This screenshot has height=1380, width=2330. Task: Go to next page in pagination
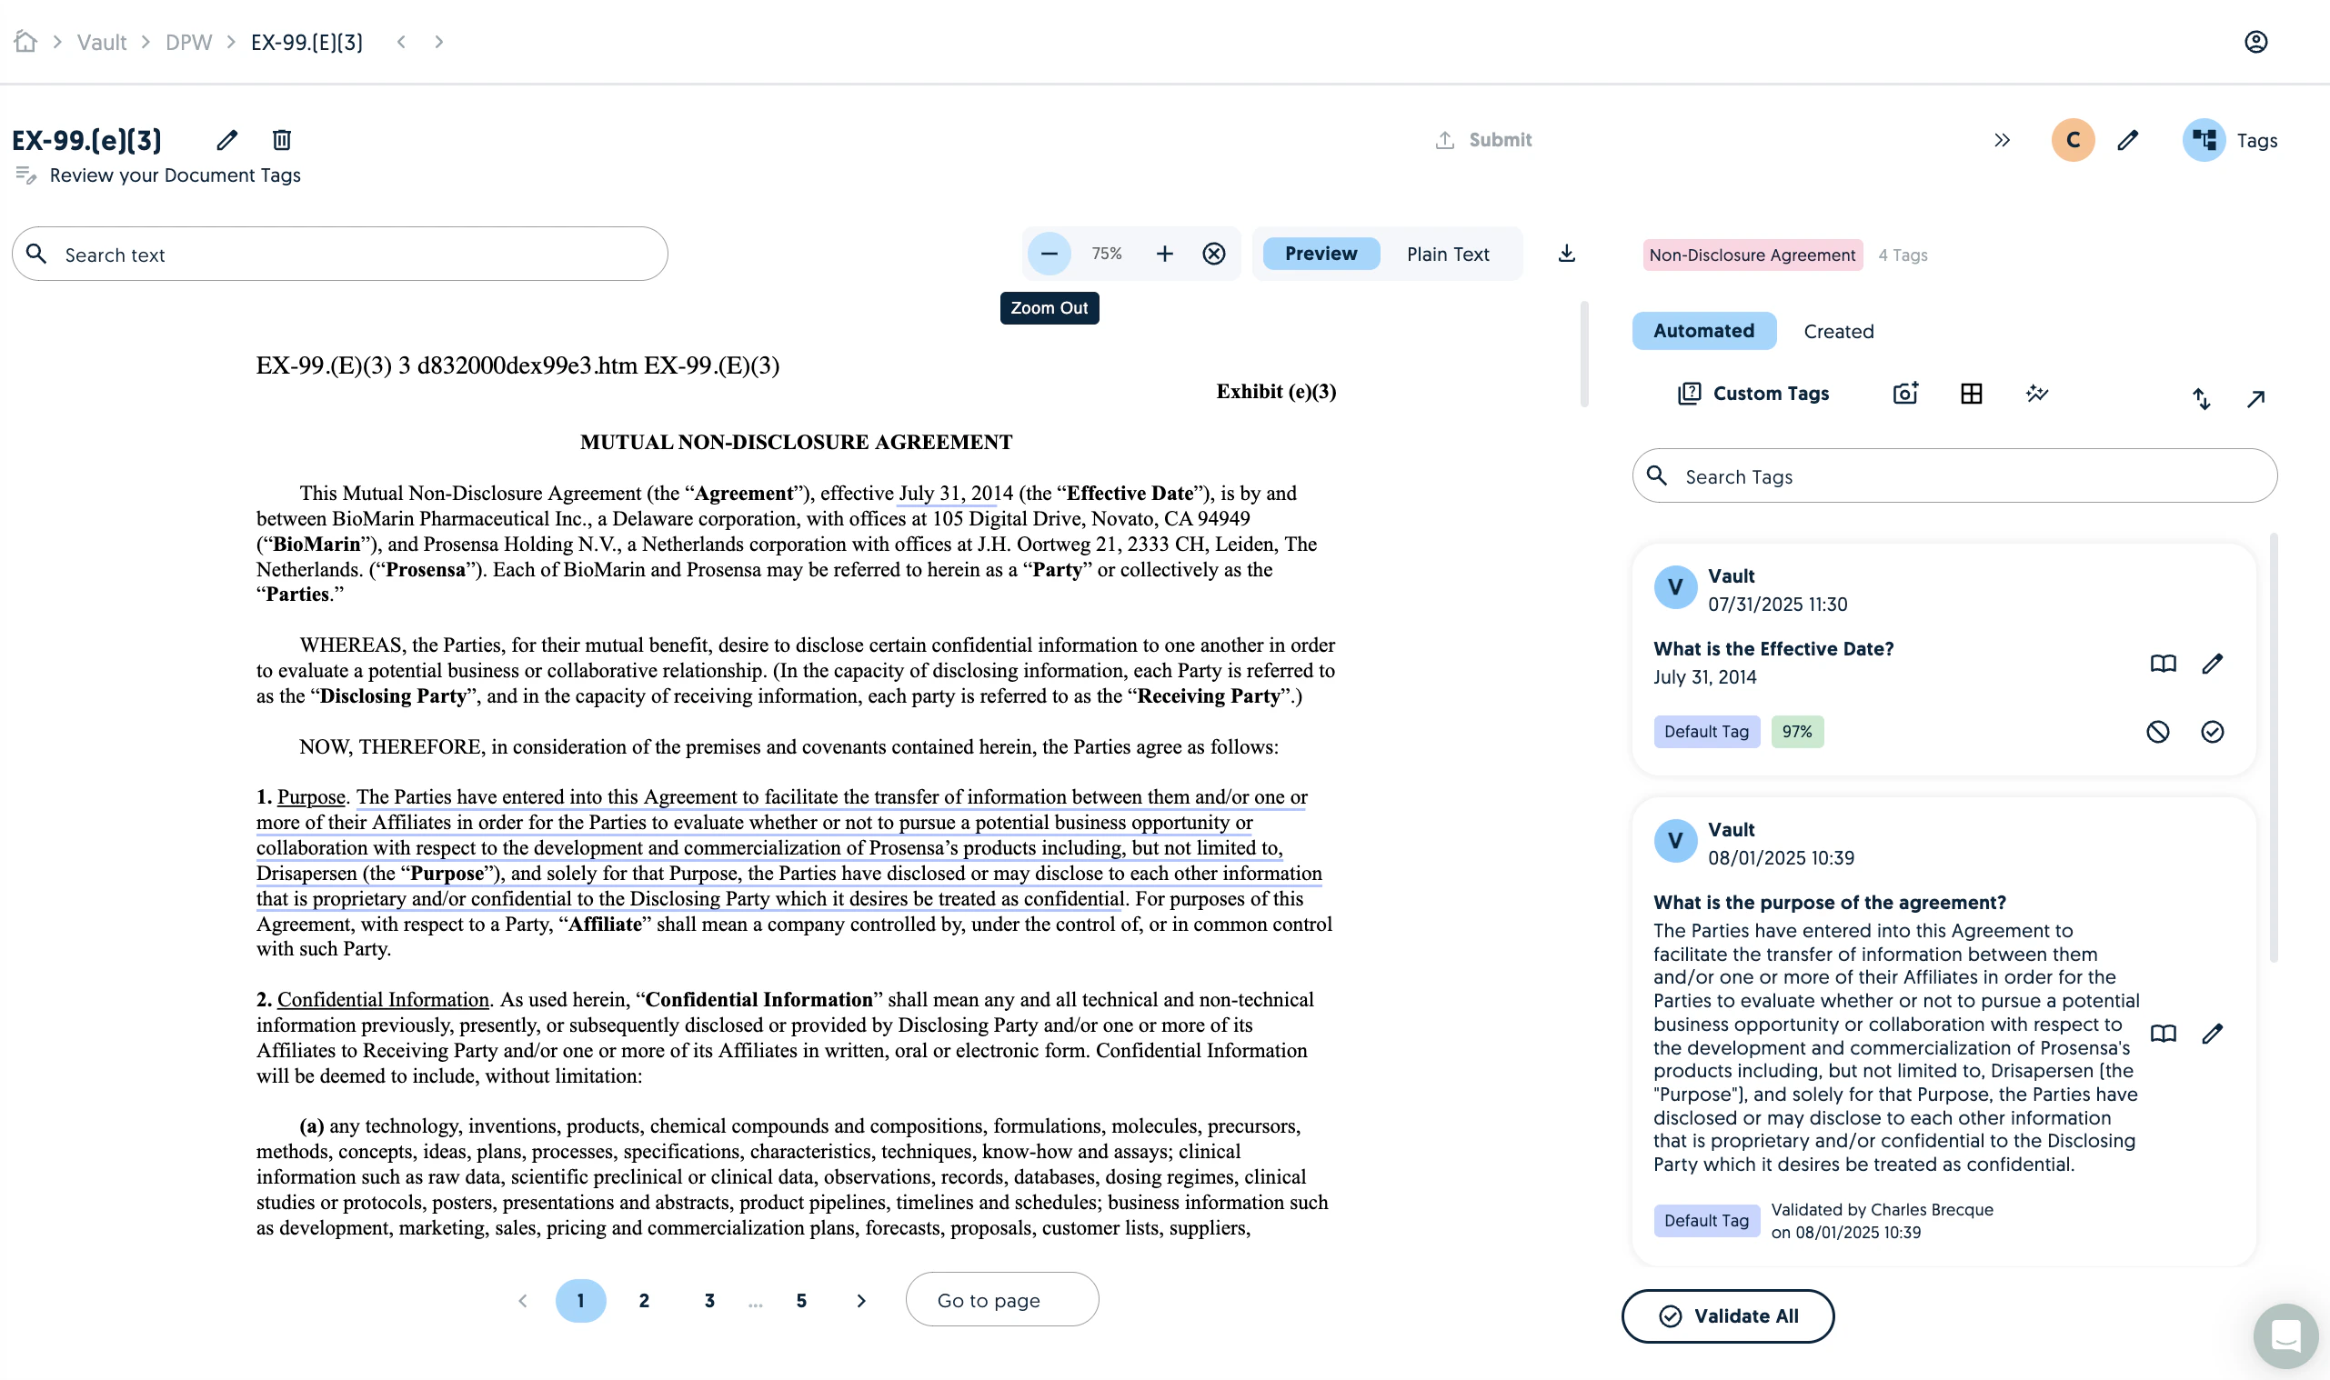coord(861,1300)
